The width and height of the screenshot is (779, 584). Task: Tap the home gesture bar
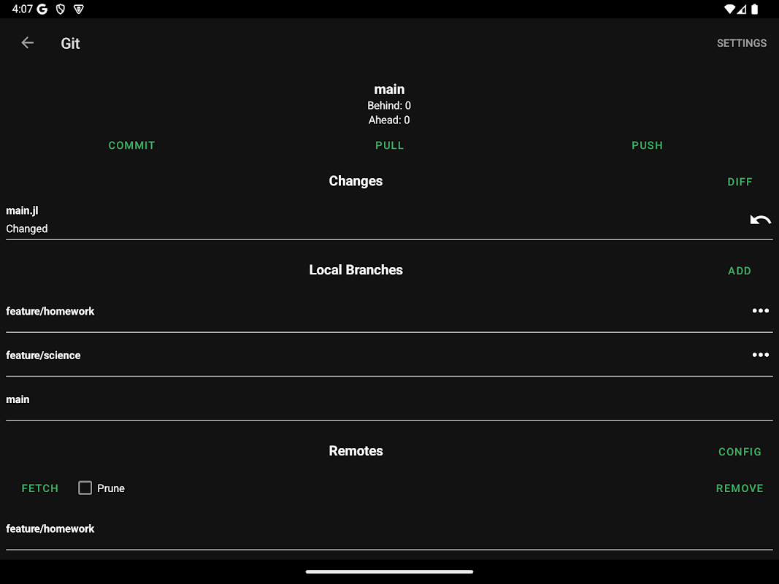pyautogui.click(x=390, y=572)
